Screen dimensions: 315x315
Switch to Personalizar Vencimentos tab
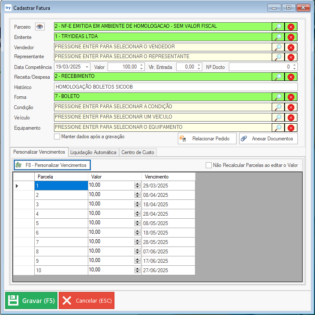39,152
